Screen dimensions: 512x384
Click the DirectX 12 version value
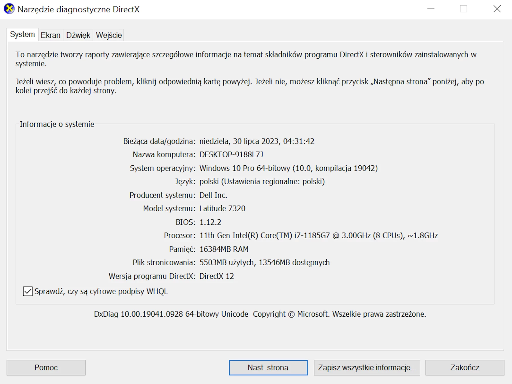point(217,276)
